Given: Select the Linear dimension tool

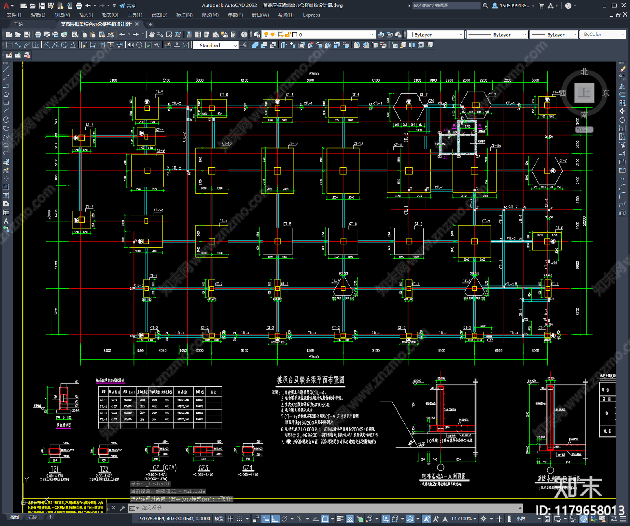Looking at the screenshot, I should (x=9, y=45).
